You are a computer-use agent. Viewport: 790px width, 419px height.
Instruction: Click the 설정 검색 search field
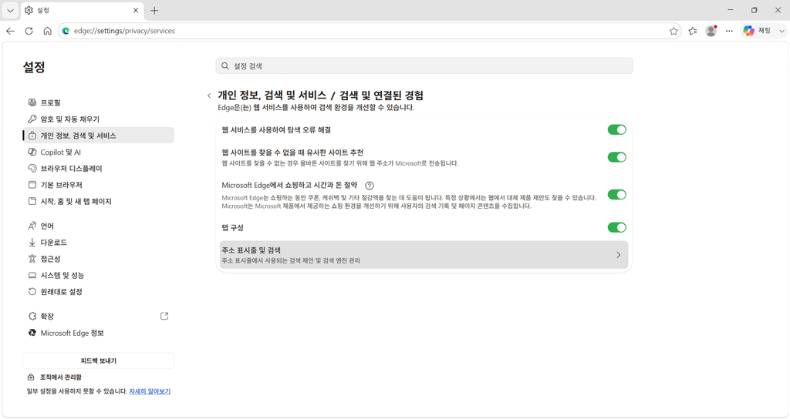click(x=424, y=66)
